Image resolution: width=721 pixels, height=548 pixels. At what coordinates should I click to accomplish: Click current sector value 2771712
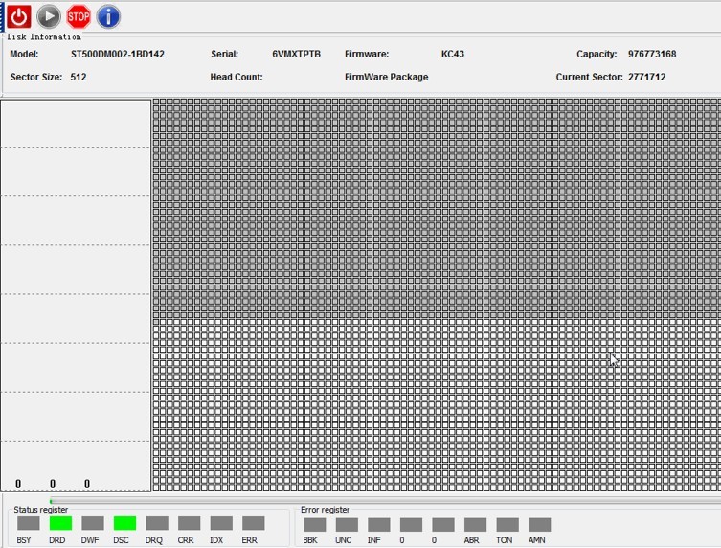click(x=646, y=78)
